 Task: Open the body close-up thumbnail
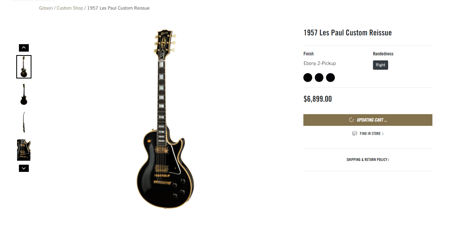24,150
